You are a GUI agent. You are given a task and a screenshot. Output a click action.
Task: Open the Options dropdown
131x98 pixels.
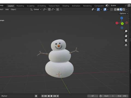(124, 13)
